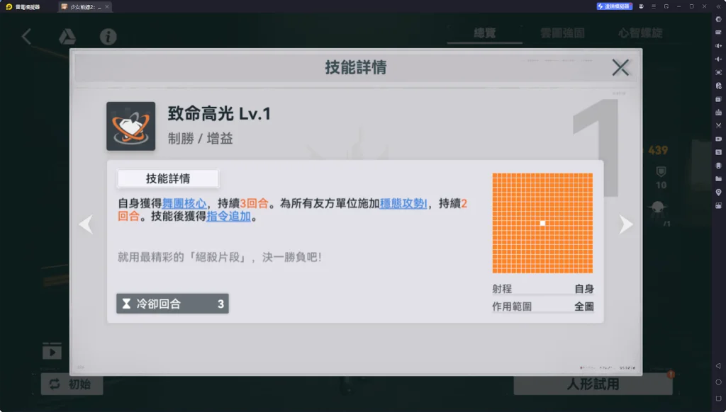Click the scissors screenshot icon
The height and width of the screenshot is (412, 726).
coord(719,125)
